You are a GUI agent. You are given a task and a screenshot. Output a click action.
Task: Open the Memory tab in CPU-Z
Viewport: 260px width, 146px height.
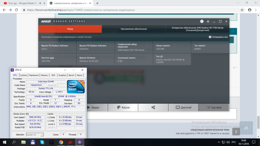click(x=45, y=75)
